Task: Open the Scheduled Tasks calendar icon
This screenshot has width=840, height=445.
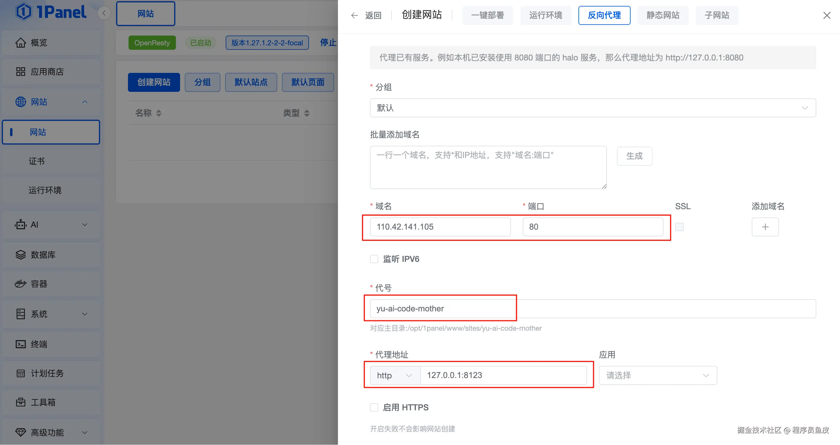Action: click(20, 373)
